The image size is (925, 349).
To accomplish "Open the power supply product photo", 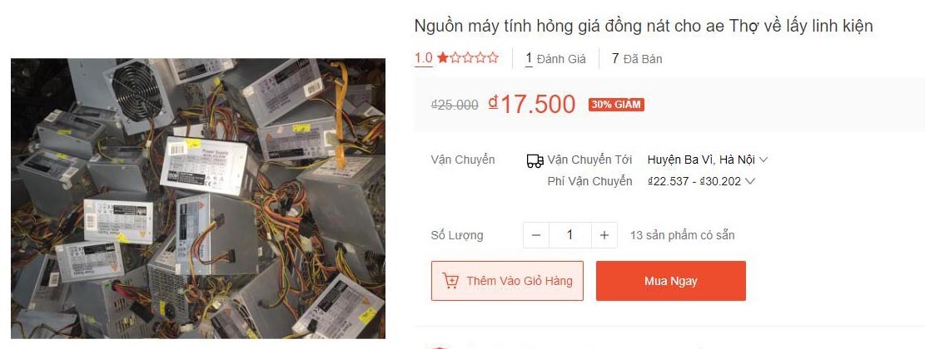I will click(x=197, y=199).
